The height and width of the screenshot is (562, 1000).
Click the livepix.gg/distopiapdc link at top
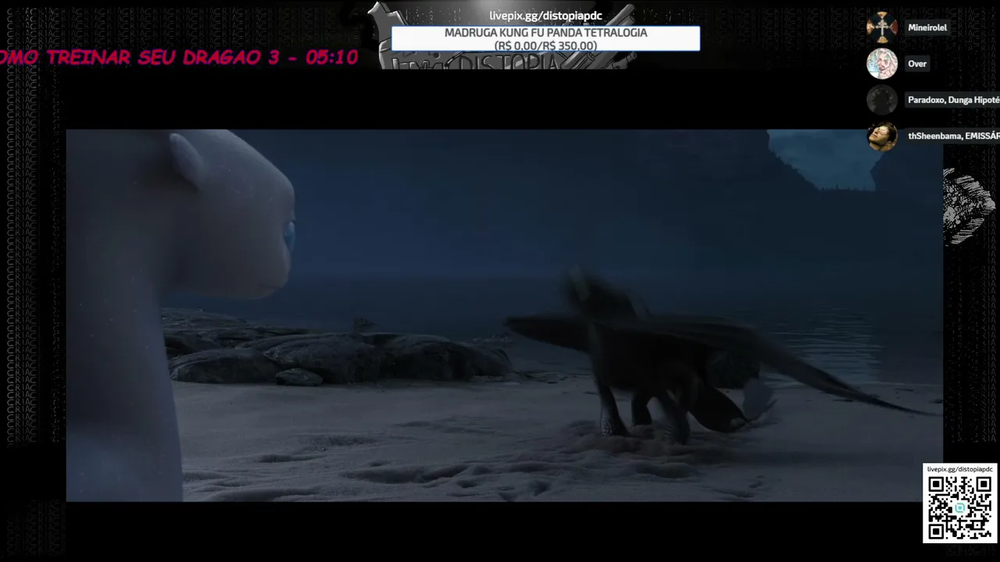pos(546,16)
